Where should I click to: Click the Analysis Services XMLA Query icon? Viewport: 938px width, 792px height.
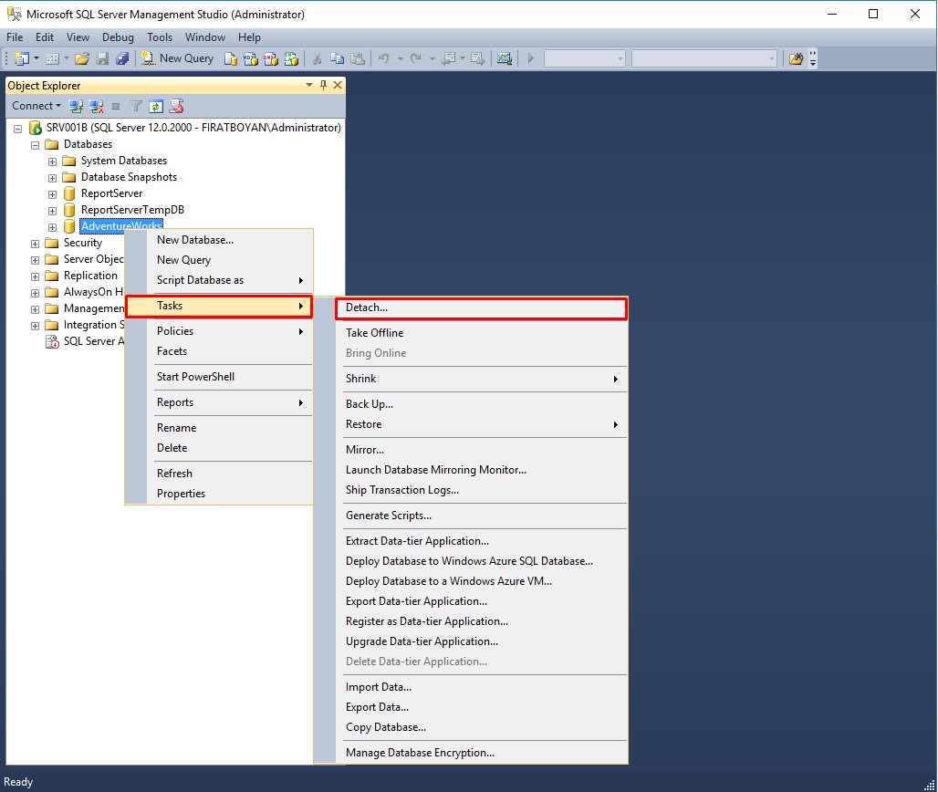[x=291, y=58]
